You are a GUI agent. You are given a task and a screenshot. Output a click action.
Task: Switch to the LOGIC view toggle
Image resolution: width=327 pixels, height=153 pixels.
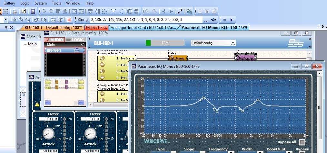pyautogui.click(x=75, y=40)
